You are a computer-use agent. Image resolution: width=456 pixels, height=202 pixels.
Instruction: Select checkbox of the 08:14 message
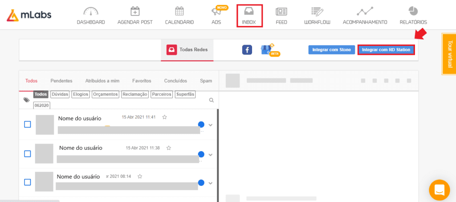[x=27, y=182]
